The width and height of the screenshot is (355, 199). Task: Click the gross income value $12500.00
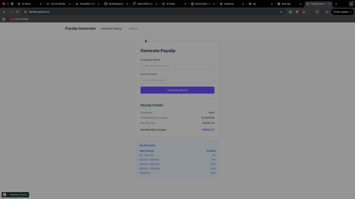click(x=208, y=118)
